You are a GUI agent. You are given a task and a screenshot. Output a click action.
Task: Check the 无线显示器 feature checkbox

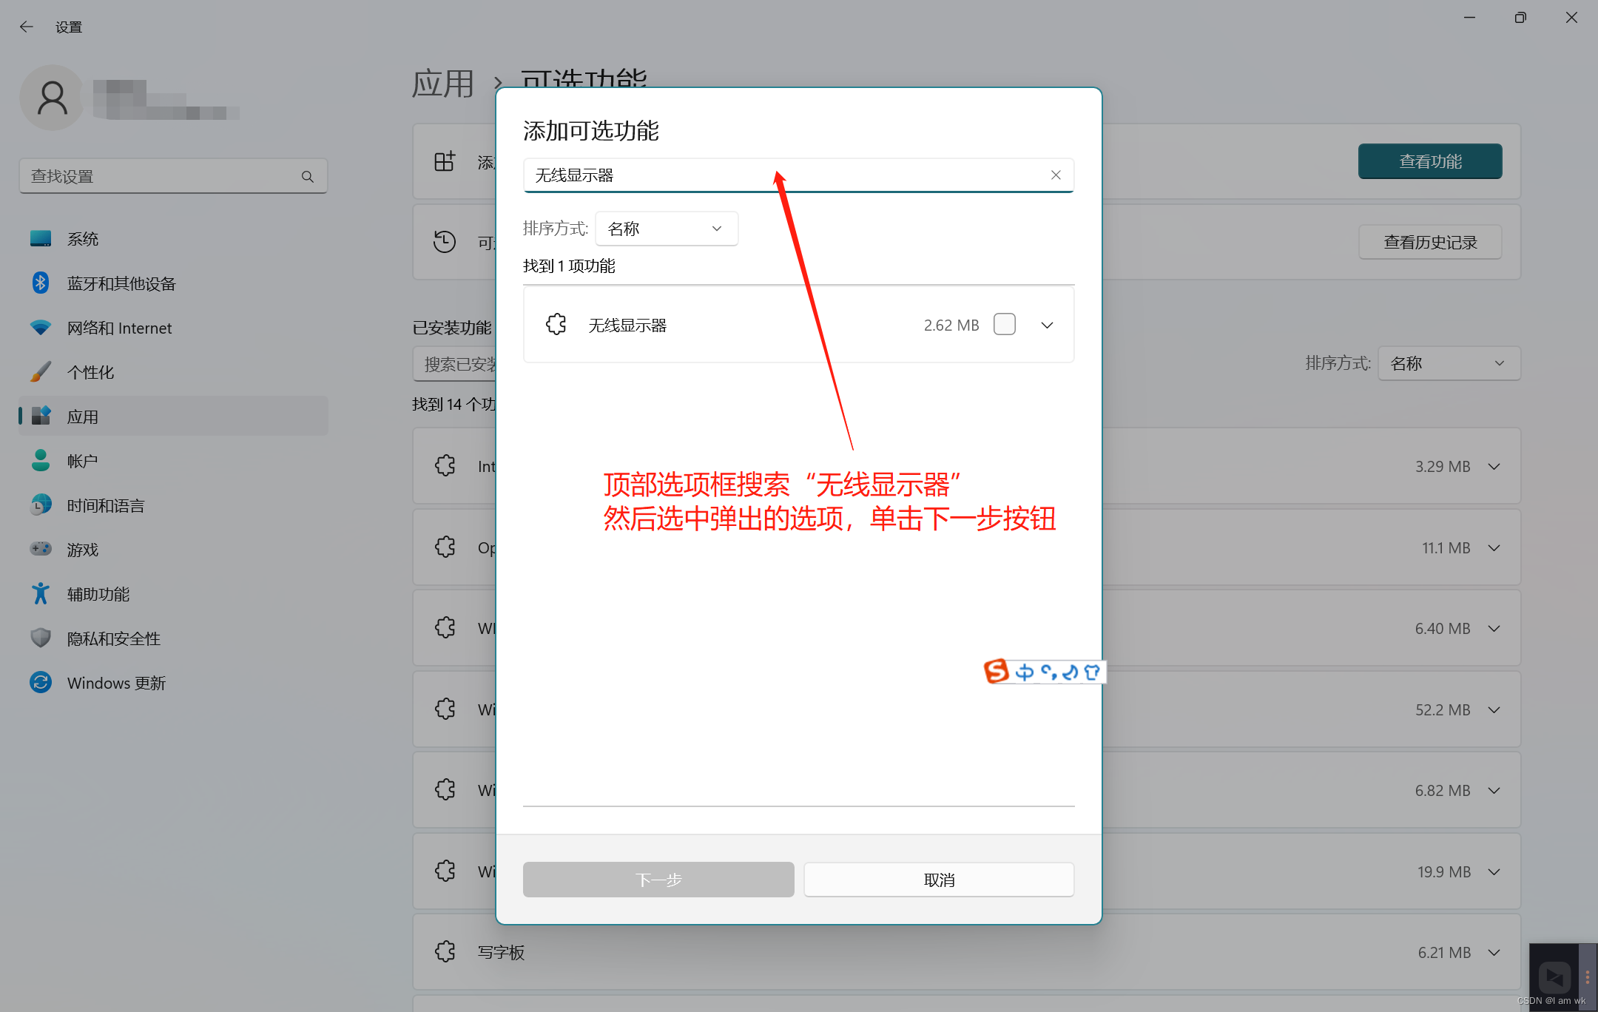[1004, 324]
